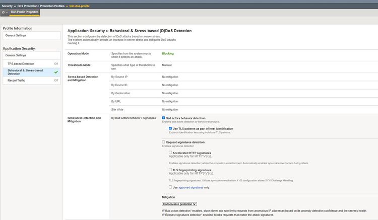Open the gear settings menu

coord(4,12)
